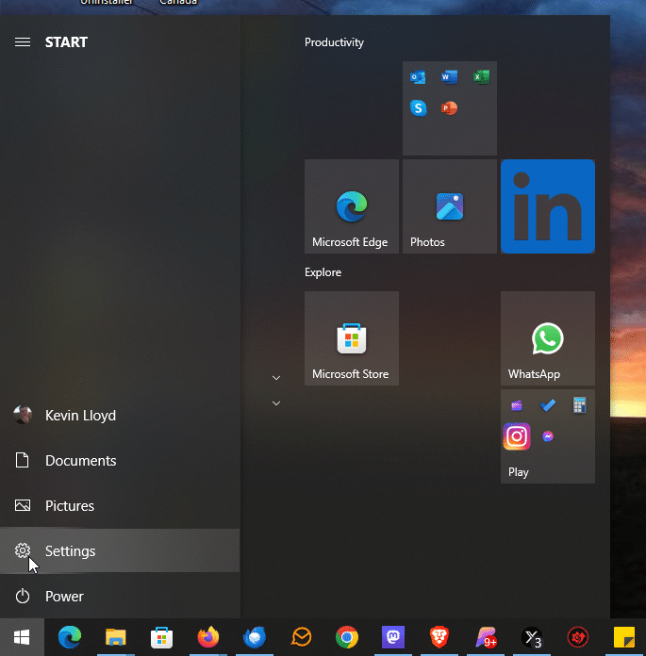Open Outlook from the Office tile folder
Screen dimensions: 646x656
pos(418,77)
